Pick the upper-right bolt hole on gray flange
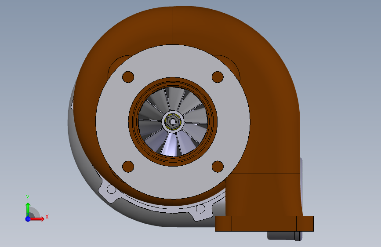This screenshot has height=247, width=381. point(218,77)
